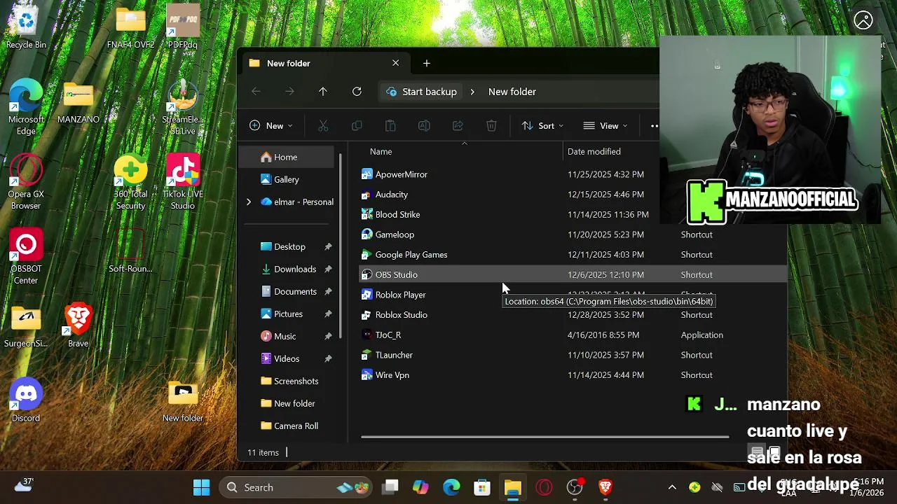Unpin Pictures from Quick access
Viewport: 897px width, 504px height.
[x=328, y=314]
